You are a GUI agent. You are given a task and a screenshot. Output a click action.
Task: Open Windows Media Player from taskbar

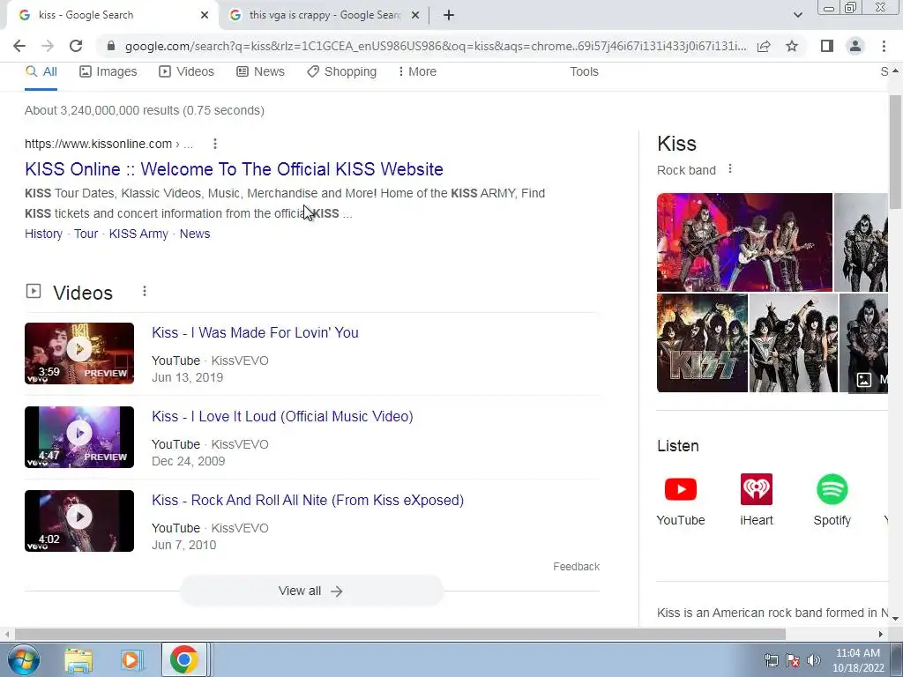coord(131,659)
